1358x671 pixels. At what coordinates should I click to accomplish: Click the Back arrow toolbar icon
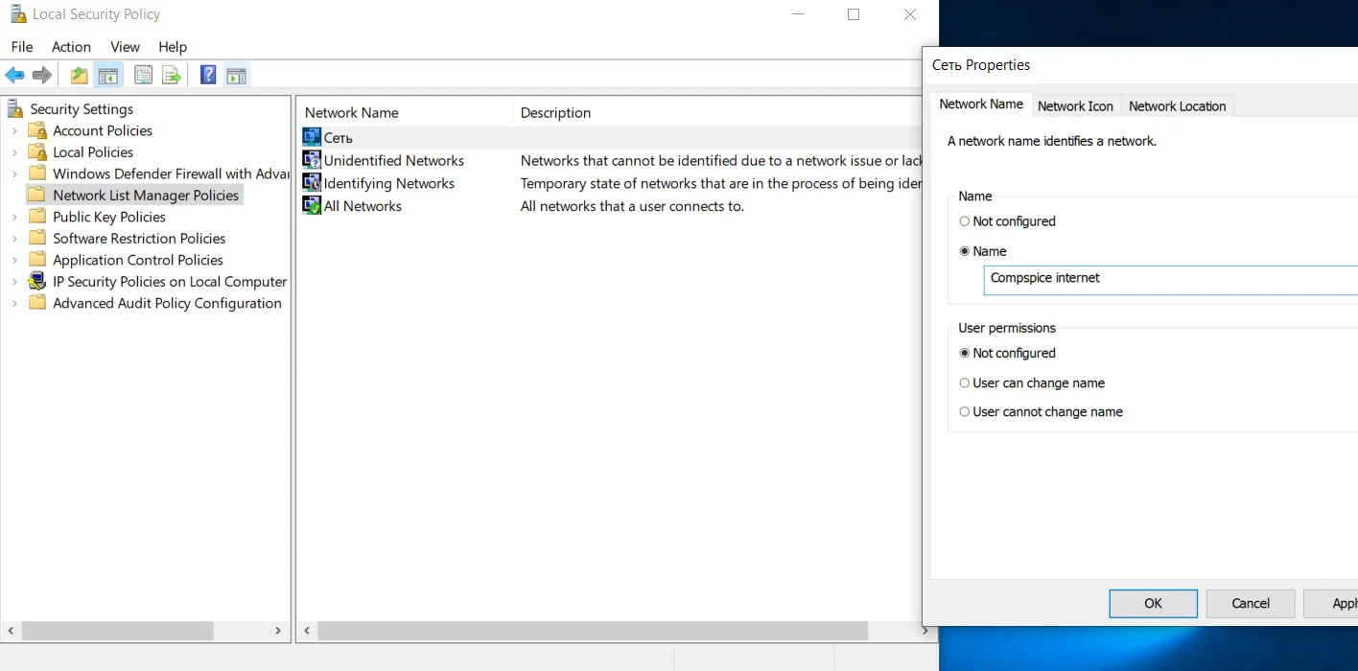[x=14, y=76]
